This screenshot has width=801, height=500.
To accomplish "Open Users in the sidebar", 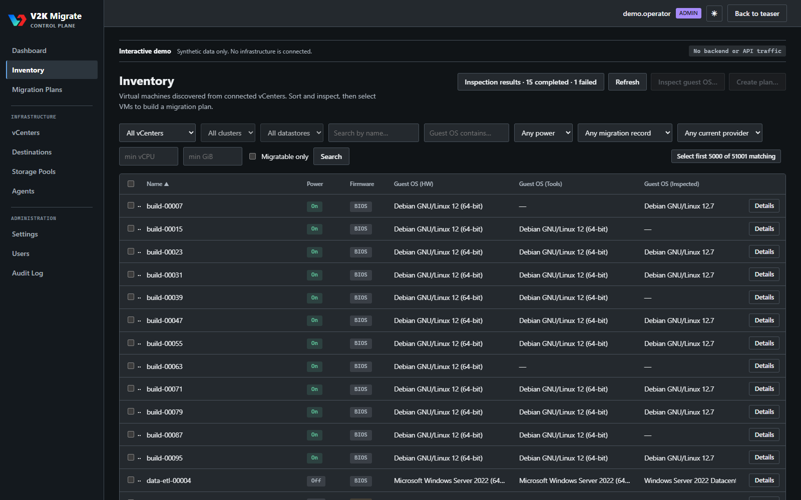I will click(x=52, y=253).
